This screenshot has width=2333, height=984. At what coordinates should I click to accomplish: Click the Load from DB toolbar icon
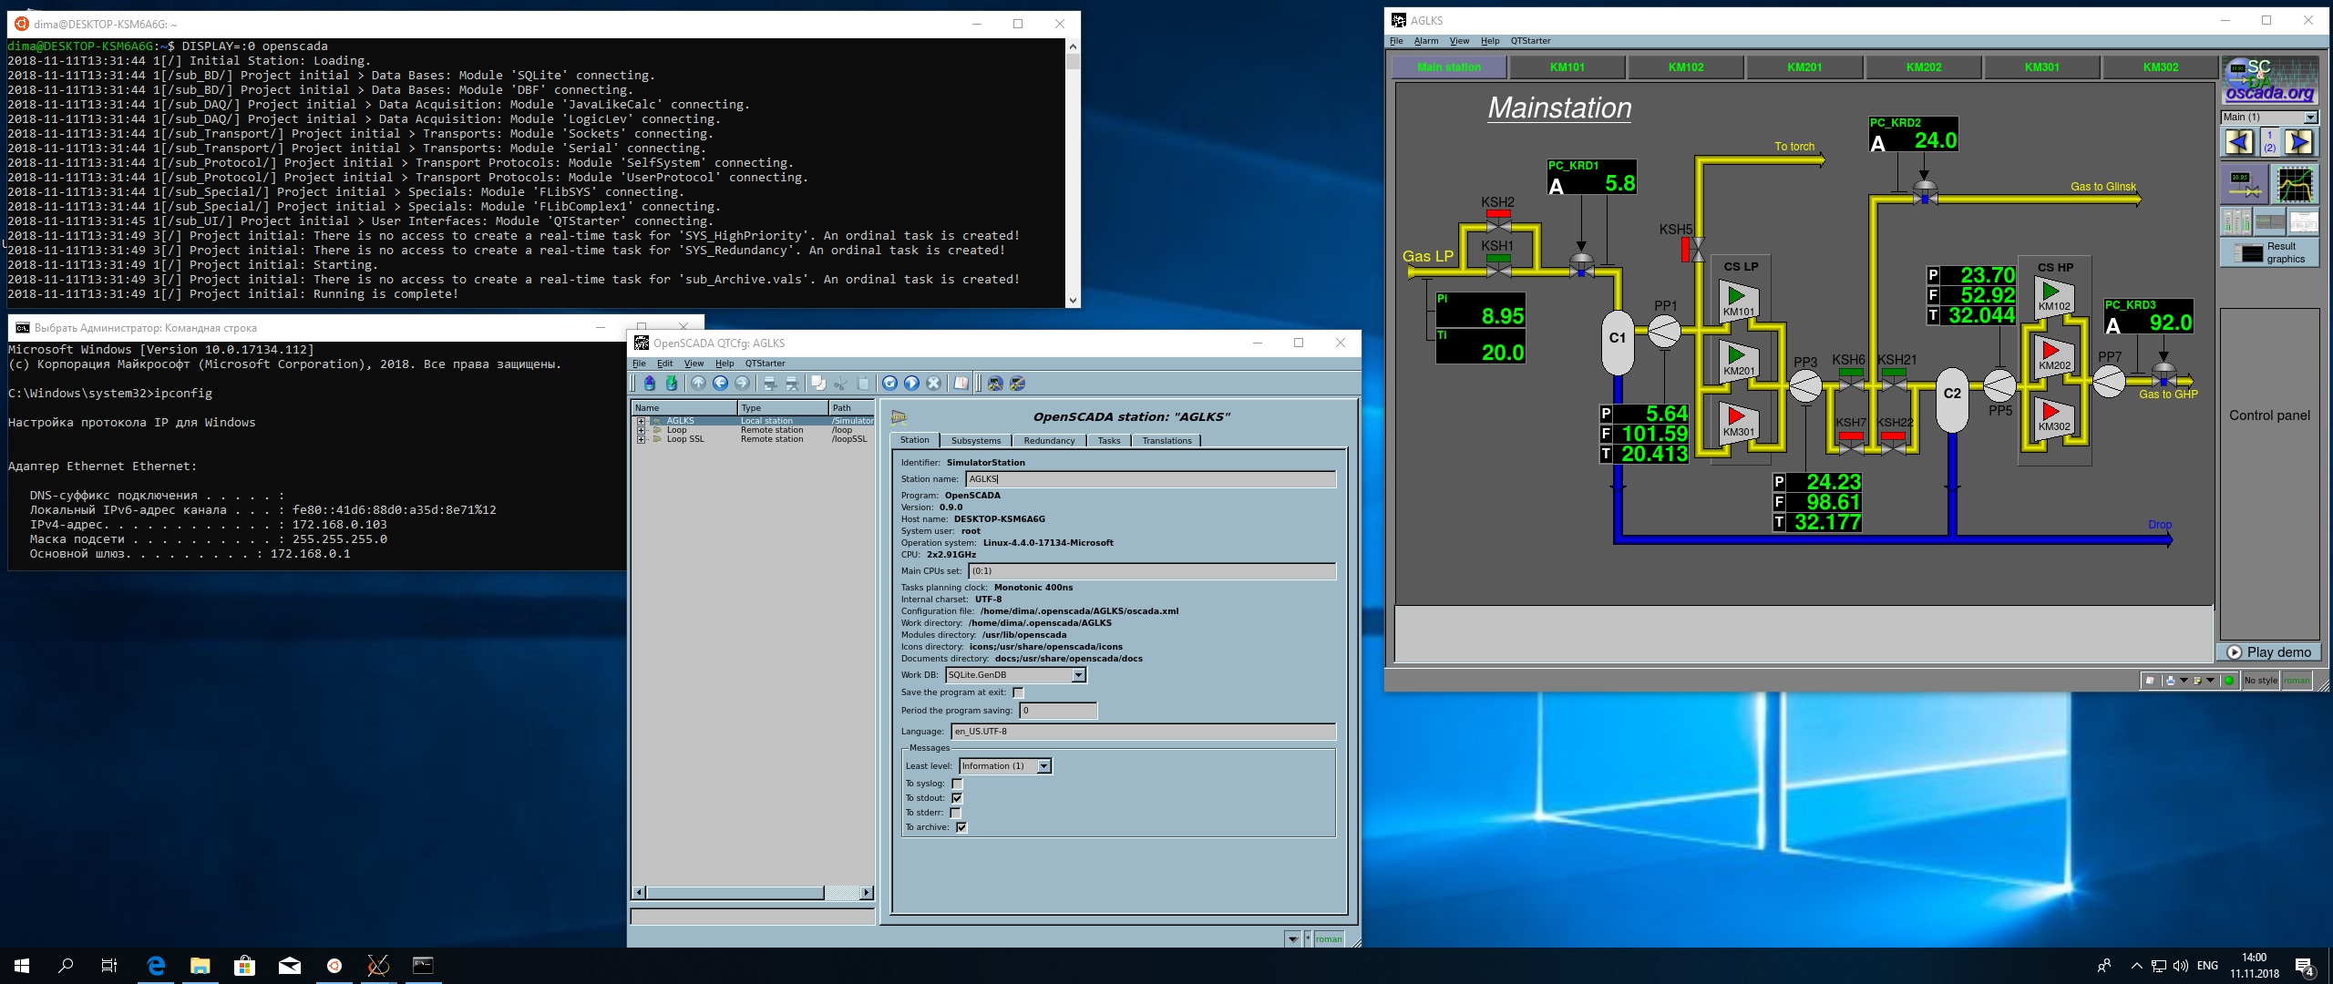point(649,384)
